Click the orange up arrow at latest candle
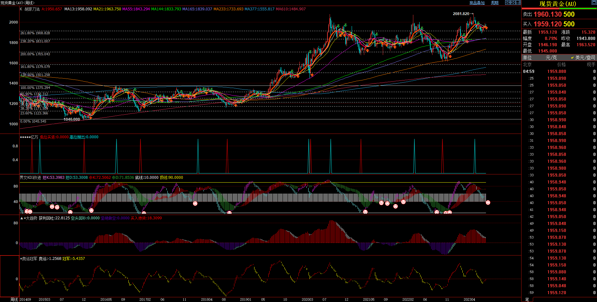 [487, 28]
